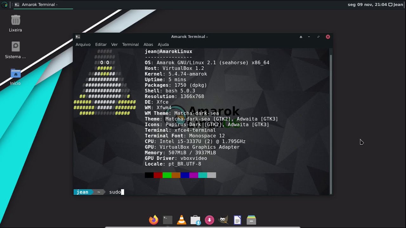406x228 pixels.
Task: Open the Ajuda menu
Action: tap(163, 45)
